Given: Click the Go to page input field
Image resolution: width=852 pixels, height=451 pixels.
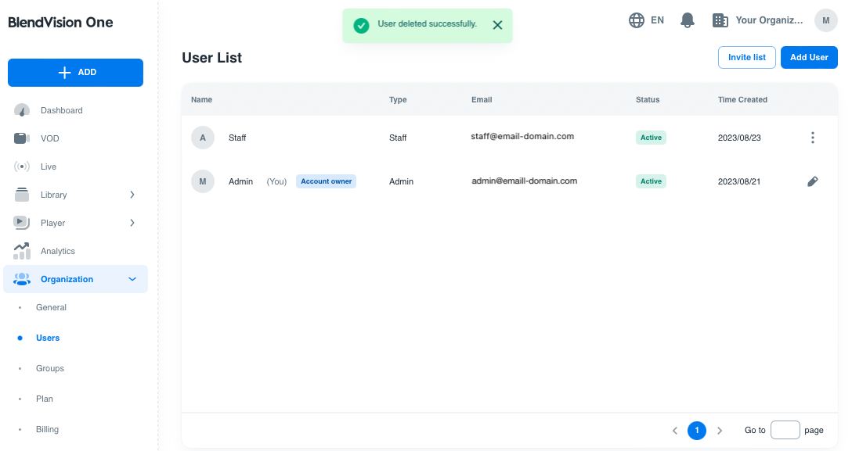Looking at the screenshot, I should (x=785, y=430).
